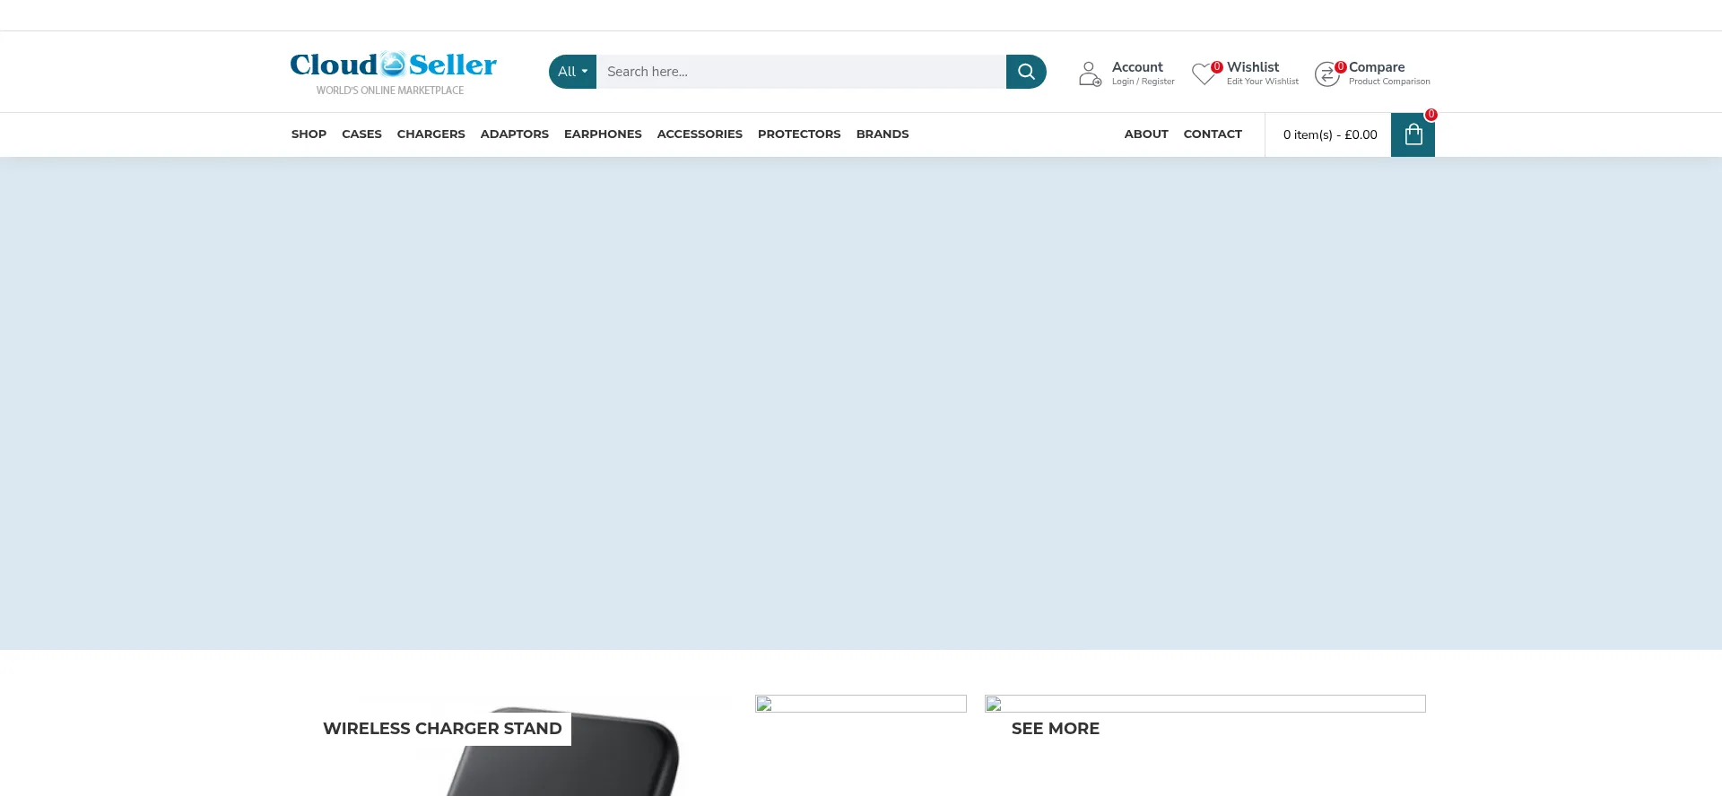Browse the BRANDS menu item
The image size is (1722, 796).
(882, 134)
